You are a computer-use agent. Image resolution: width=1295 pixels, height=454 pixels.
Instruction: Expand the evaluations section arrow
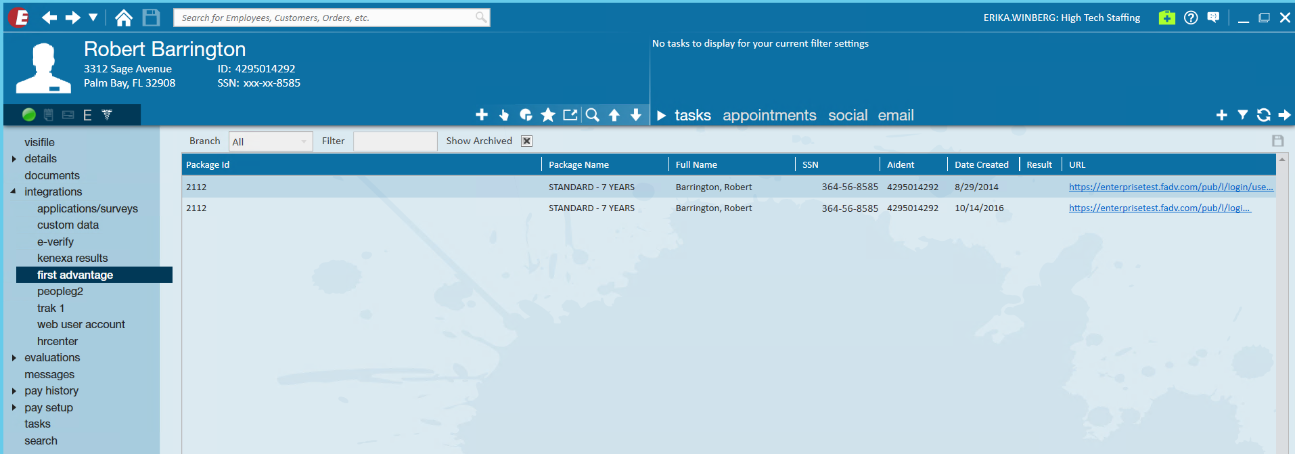coord(14,358)
